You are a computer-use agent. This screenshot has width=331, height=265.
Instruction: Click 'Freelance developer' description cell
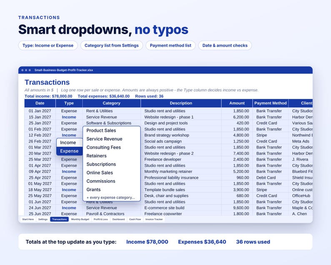[181, 159]
